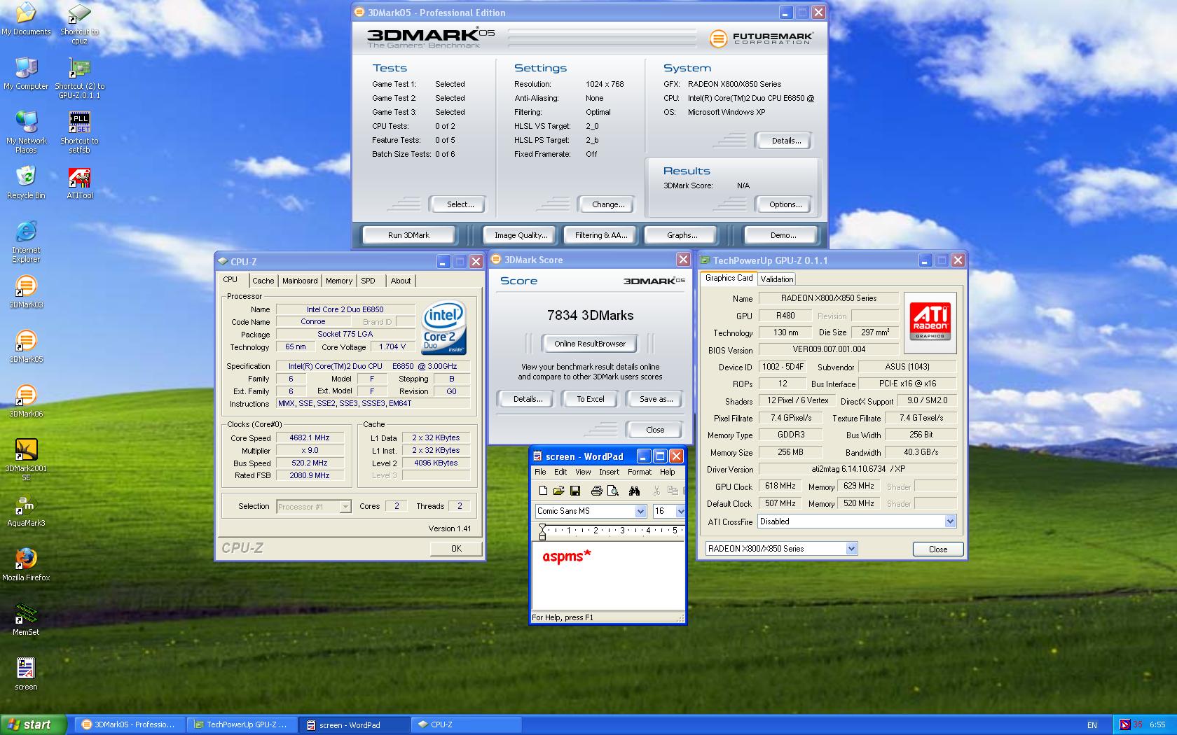Screen dimensions: 1177x735
Task: Switch to the Memory tab in CPU-Z
Action: pyautogui.click(x=339, y=281)
